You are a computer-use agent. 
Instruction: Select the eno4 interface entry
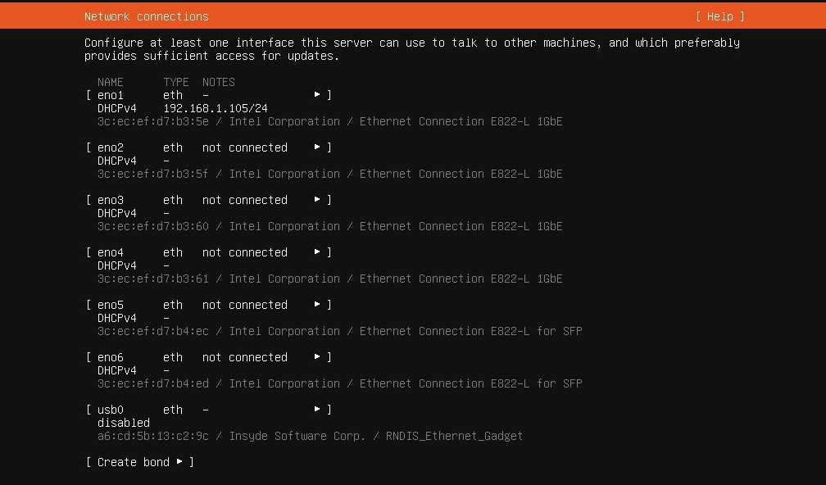pos(111,252)
